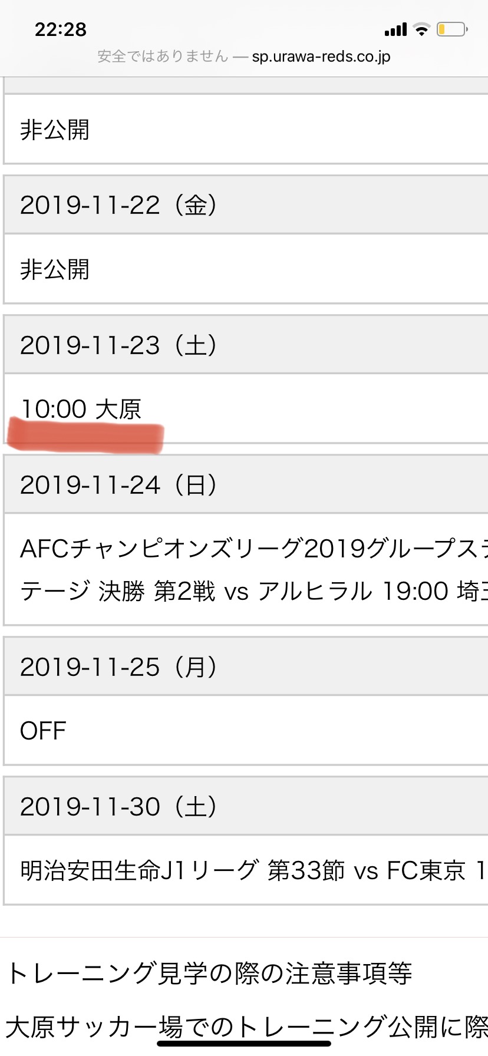Tap the 安全ではありません security warning text
Viewport: 488px width, 1056px height.
[x=163, y=57]
